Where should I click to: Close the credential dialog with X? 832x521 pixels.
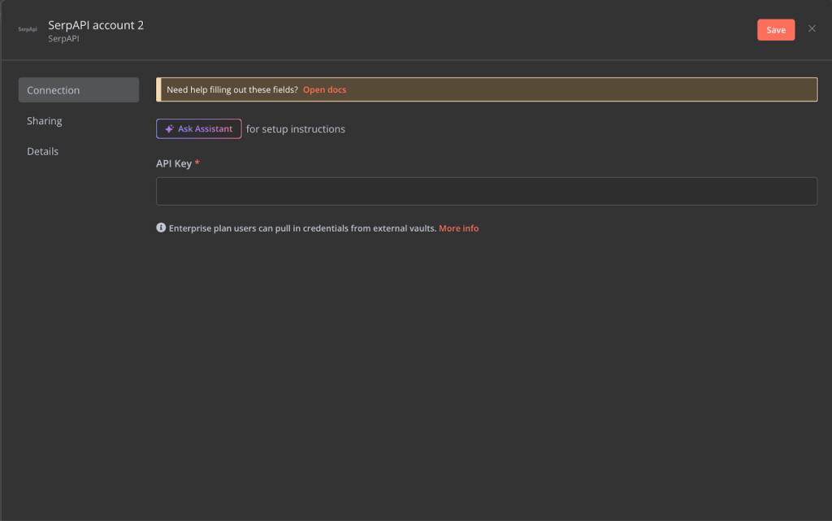click(812, 28)
